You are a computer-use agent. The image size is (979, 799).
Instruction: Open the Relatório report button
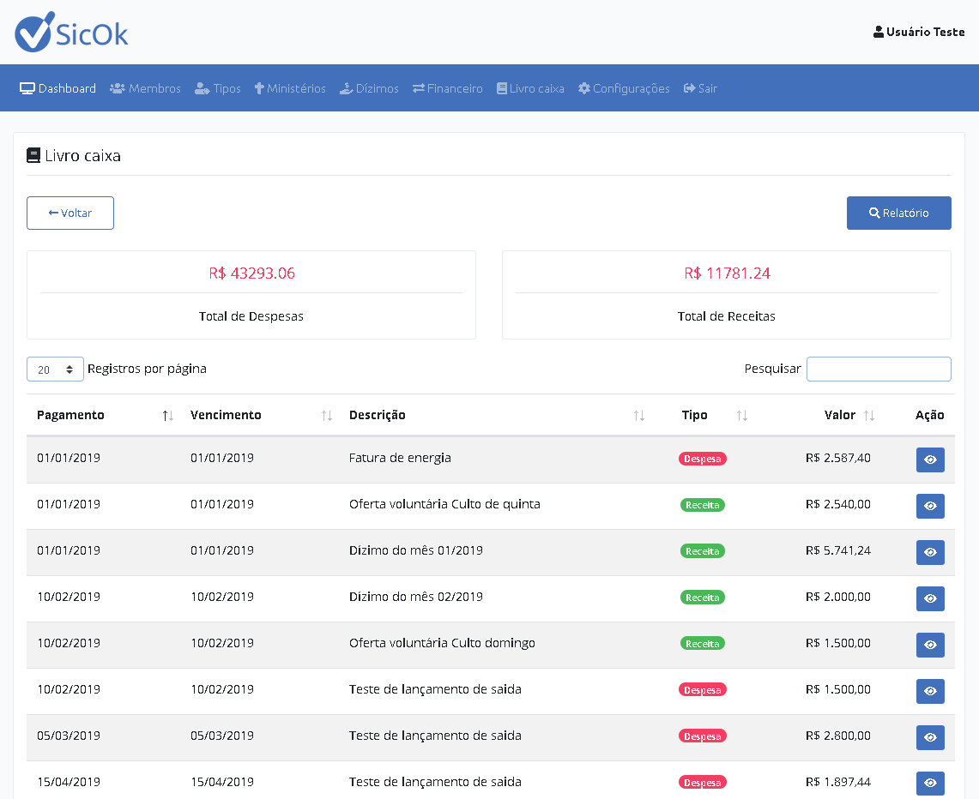click(898, 213)
